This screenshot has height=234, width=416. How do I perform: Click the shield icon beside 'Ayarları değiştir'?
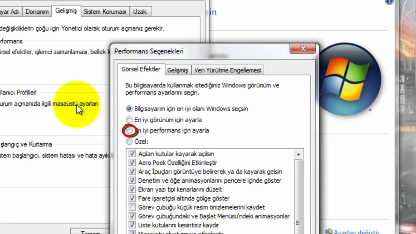329,231
